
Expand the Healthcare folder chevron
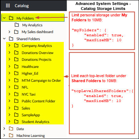pyautogui.click(x=9, y=66)
